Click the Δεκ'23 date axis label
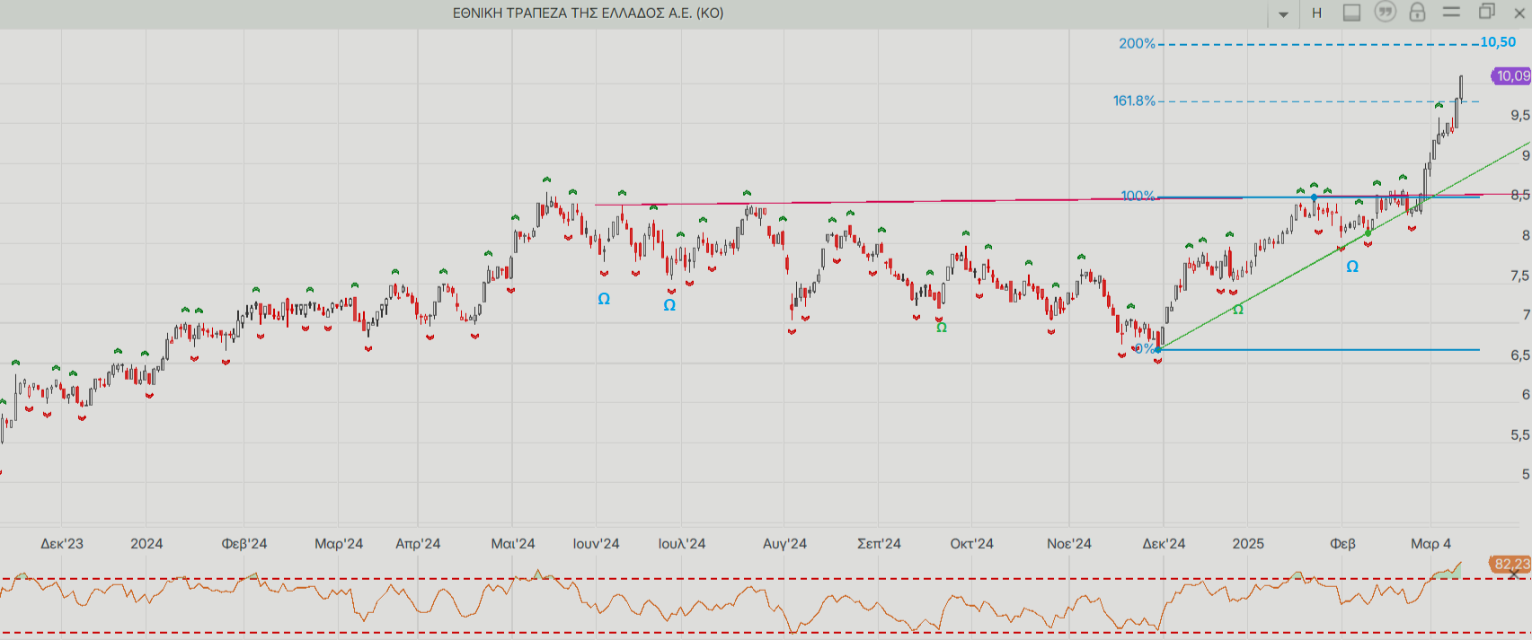Screen dimensions: 1532x640 click(x=62, y=543)
